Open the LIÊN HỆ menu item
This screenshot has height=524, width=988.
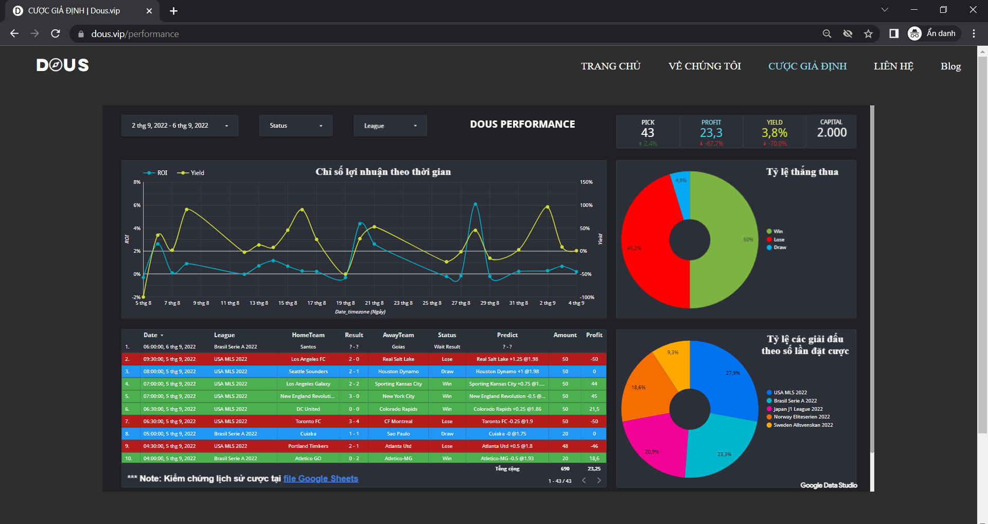tap(893, 66)
